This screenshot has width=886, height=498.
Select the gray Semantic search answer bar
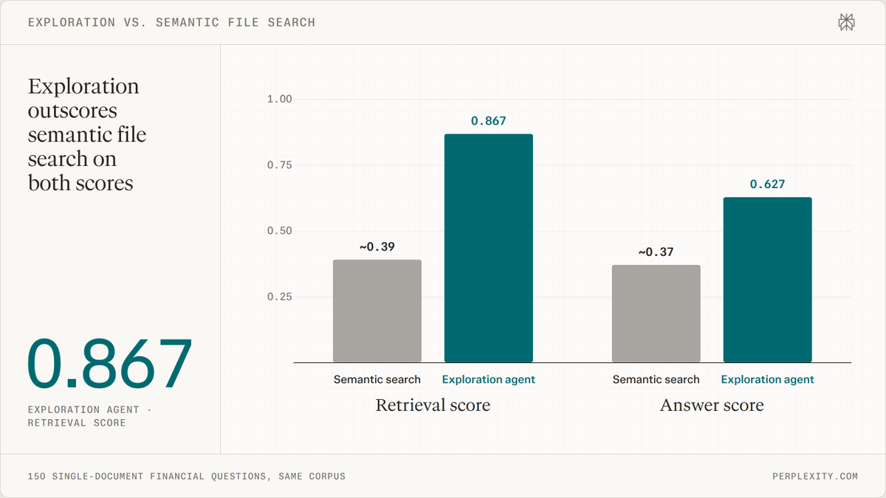point(656,314)
